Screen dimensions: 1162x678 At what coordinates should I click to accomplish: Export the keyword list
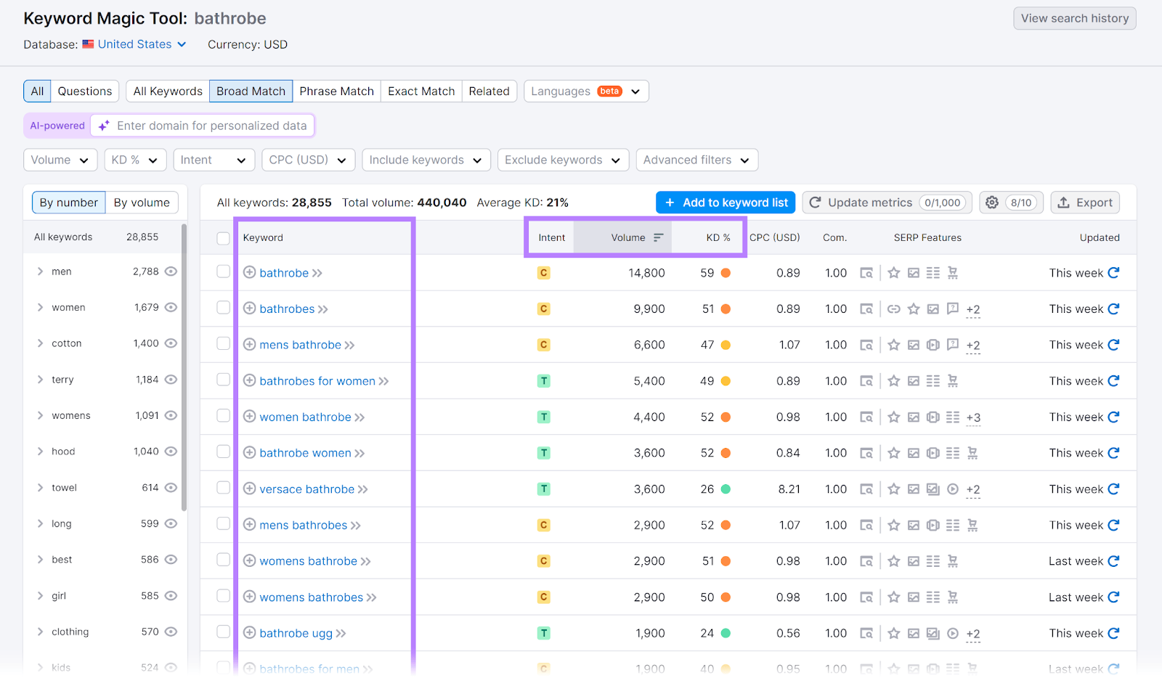(x=1084, y=202)
